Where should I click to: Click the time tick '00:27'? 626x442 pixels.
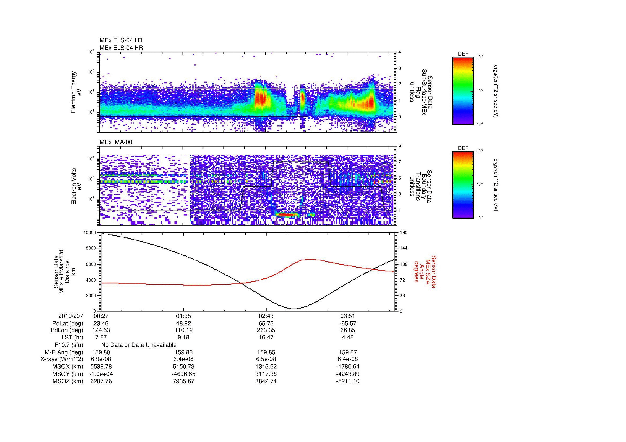[x=101, y=316]
